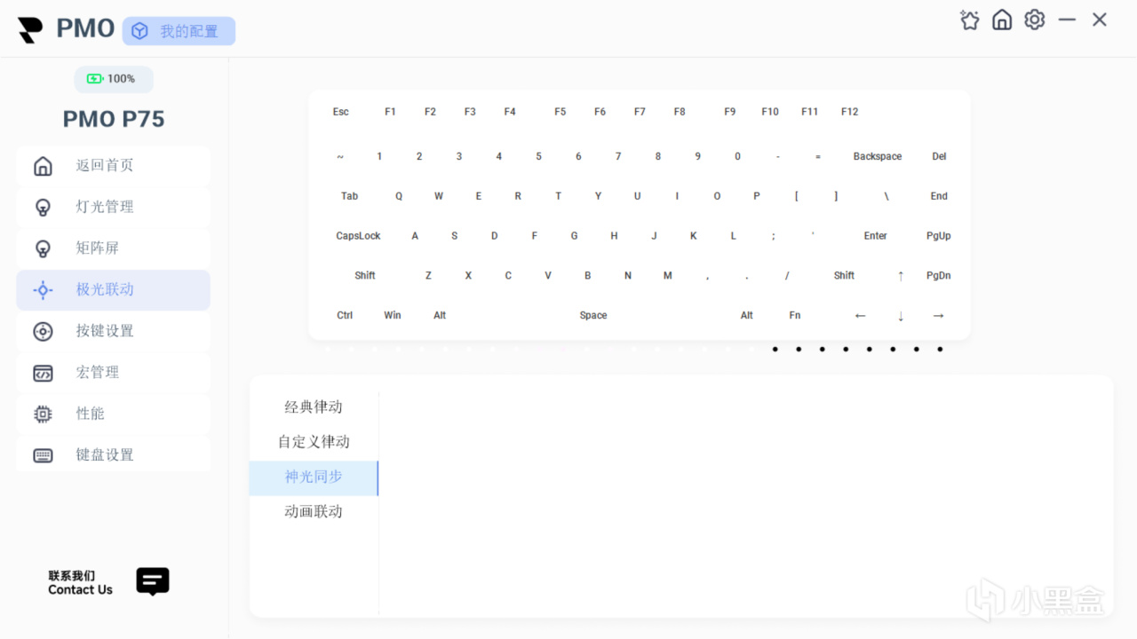
Task: Select the Tab key
Action: 350,196
